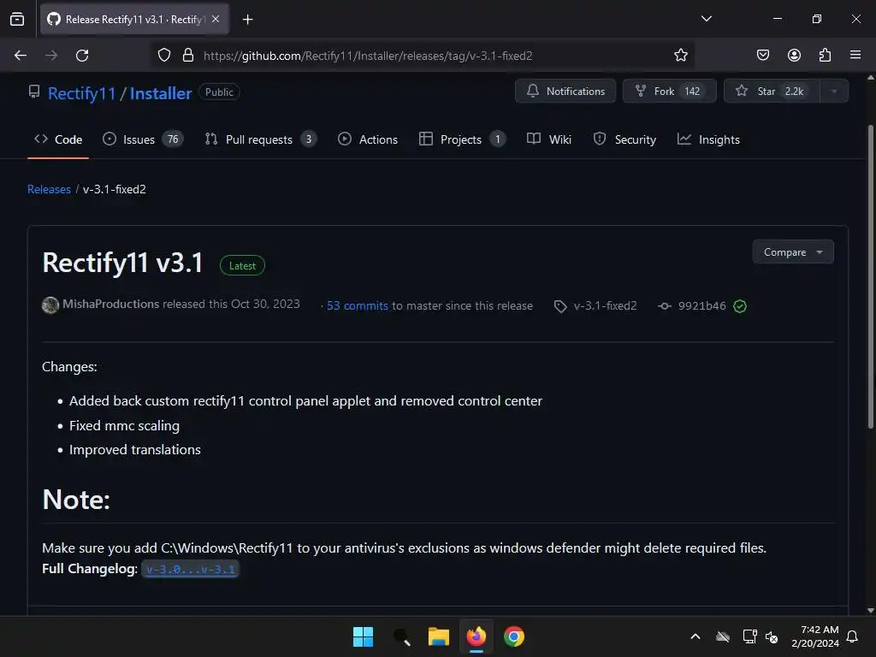
Task: Open commit 9921b46
Action: pos(701,305)
